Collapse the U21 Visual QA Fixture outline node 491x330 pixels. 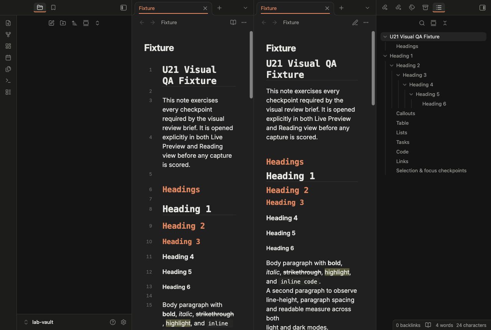385,37
